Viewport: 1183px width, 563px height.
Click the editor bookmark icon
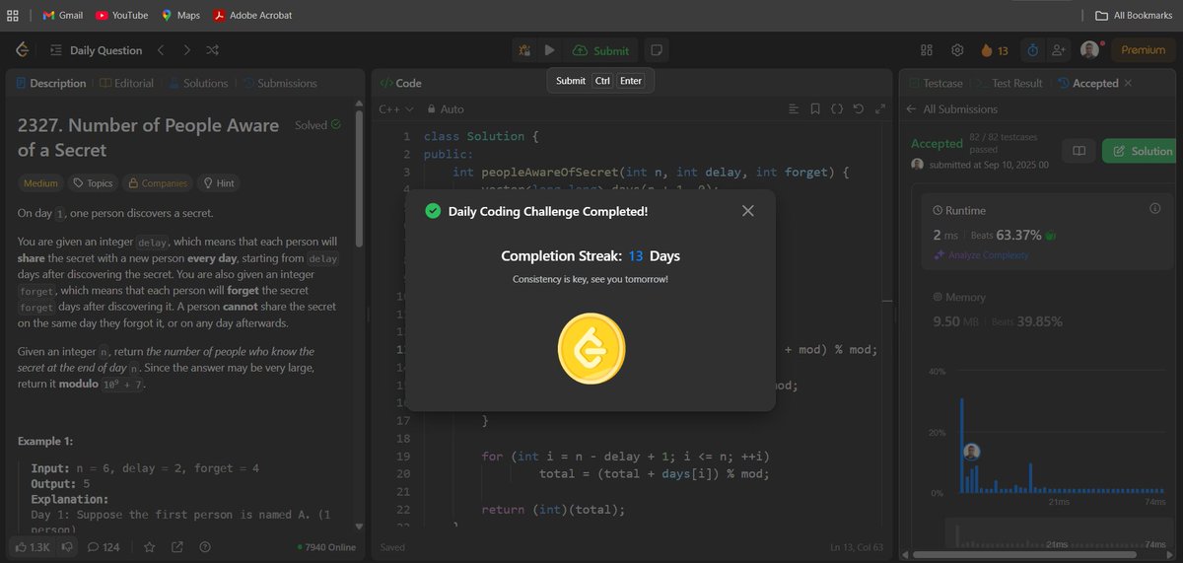tap(814, 109)
